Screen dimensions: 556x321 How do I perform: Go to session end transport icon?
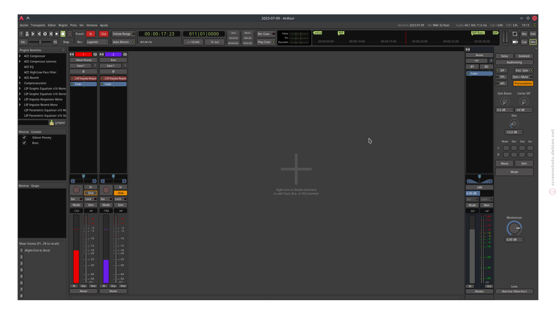click(39, 34)
